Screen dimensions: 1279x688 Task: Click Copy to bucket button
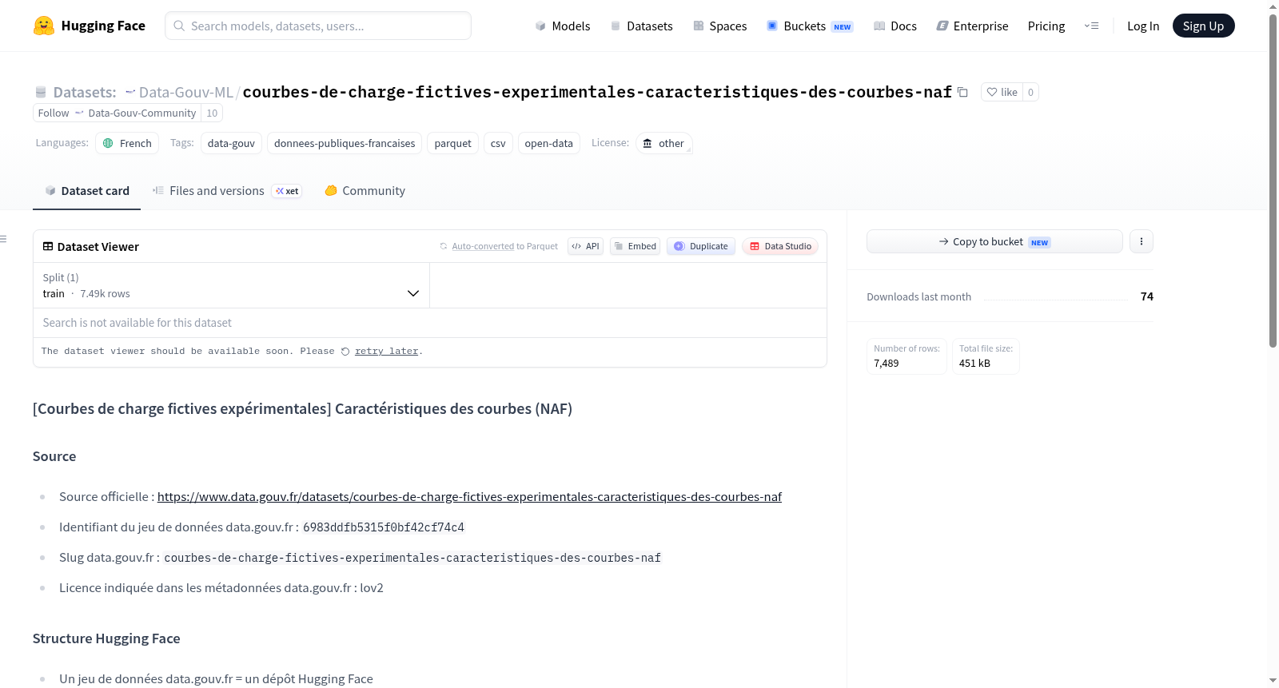point(994,241)
